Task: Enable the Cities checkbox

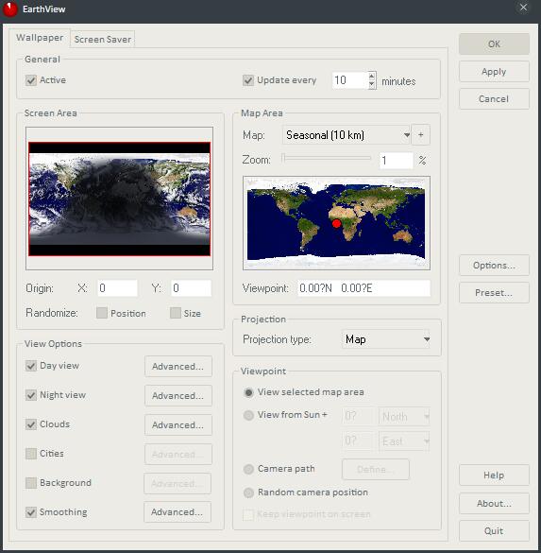Action: pos(31,454)
